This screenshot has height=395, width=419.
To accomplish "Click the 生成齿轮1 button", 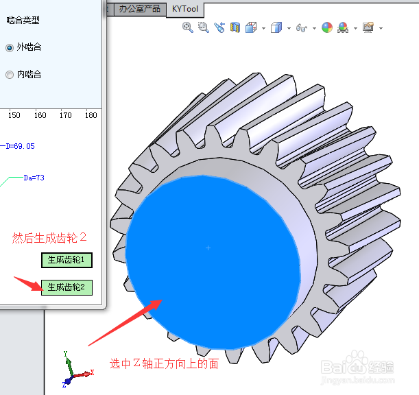I will (67, 260).
